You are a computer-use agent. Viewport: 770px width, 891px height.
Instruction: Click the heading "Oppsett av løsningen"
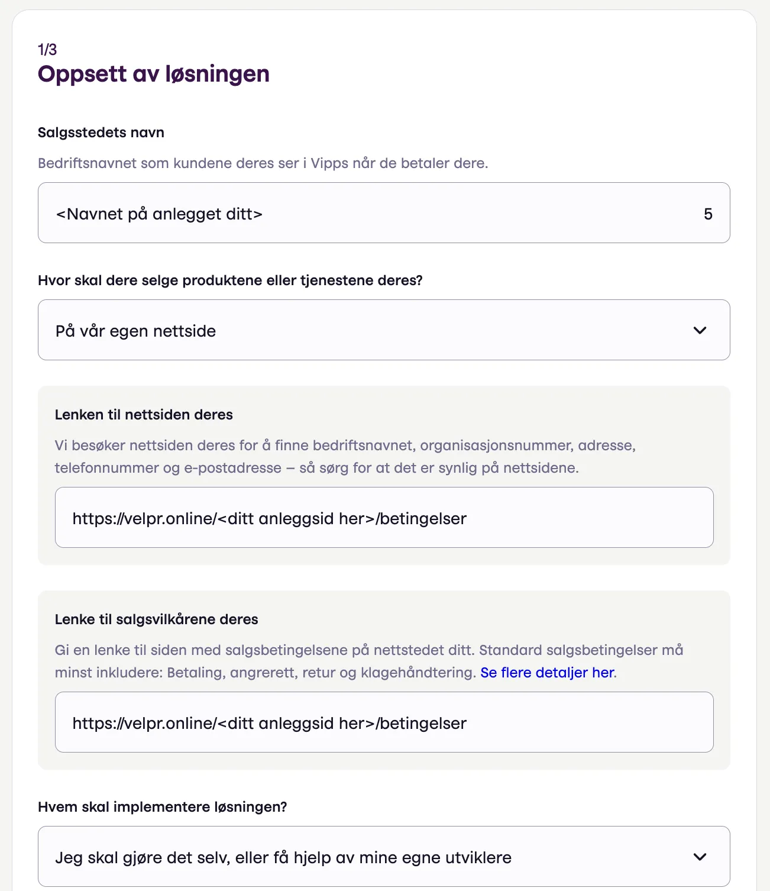[x=153, y=73]
